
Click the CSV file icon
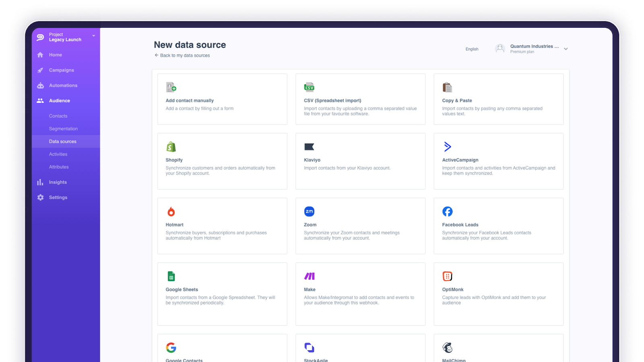tap(309, 87)
